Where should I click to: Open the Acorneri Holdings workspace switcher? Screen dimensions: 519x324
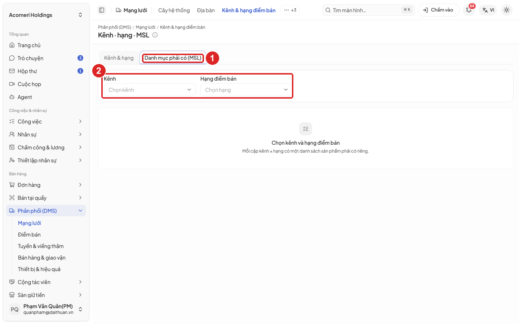tap(46, 15)
